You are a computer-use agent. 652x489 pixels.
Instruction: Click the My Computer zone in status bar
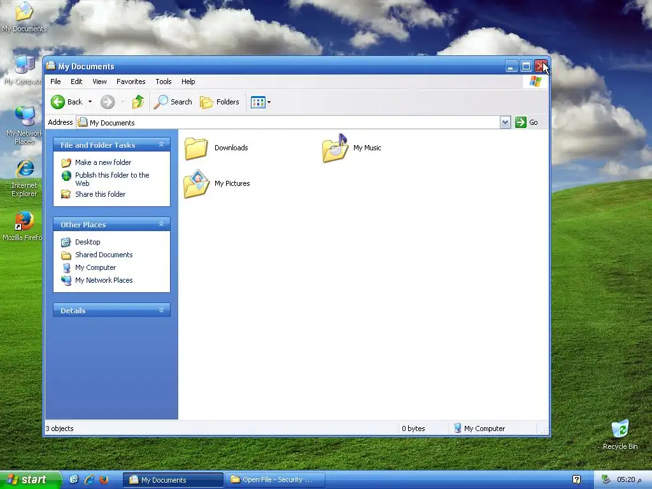479,429
